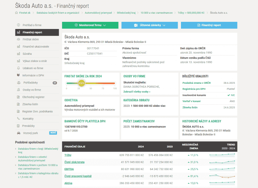Expand the Účtovné závierky dropdown arrow
The height and width of the screenshot is (188, 258).
164,25
